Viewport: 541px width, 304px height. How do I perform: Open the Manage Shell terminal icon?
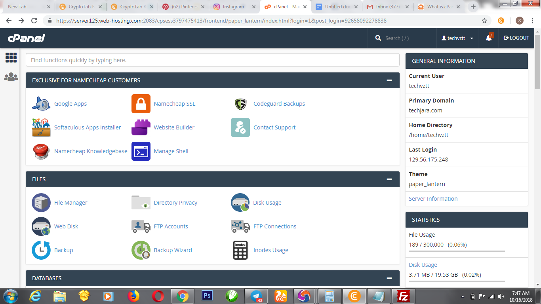(x=141, y=151)
